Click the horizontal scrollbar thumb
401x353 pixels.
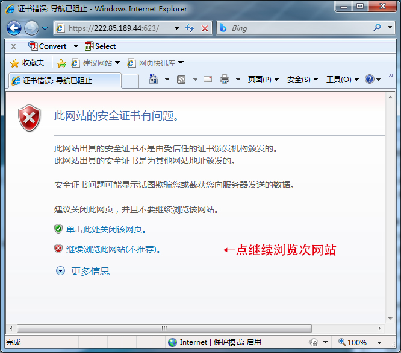point(164,328)
